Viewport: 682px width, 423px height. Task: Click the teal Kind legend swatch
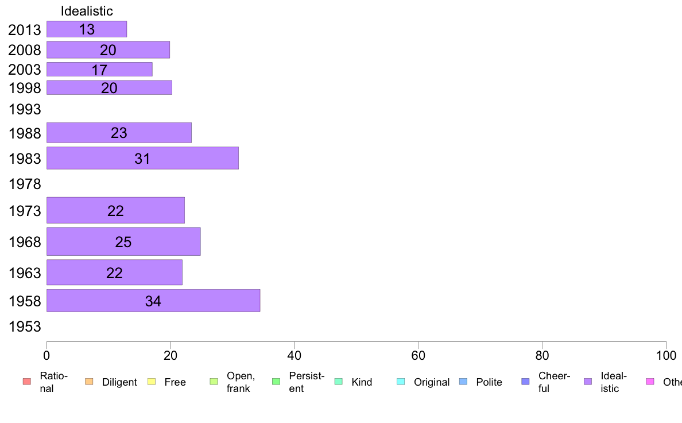338,382
